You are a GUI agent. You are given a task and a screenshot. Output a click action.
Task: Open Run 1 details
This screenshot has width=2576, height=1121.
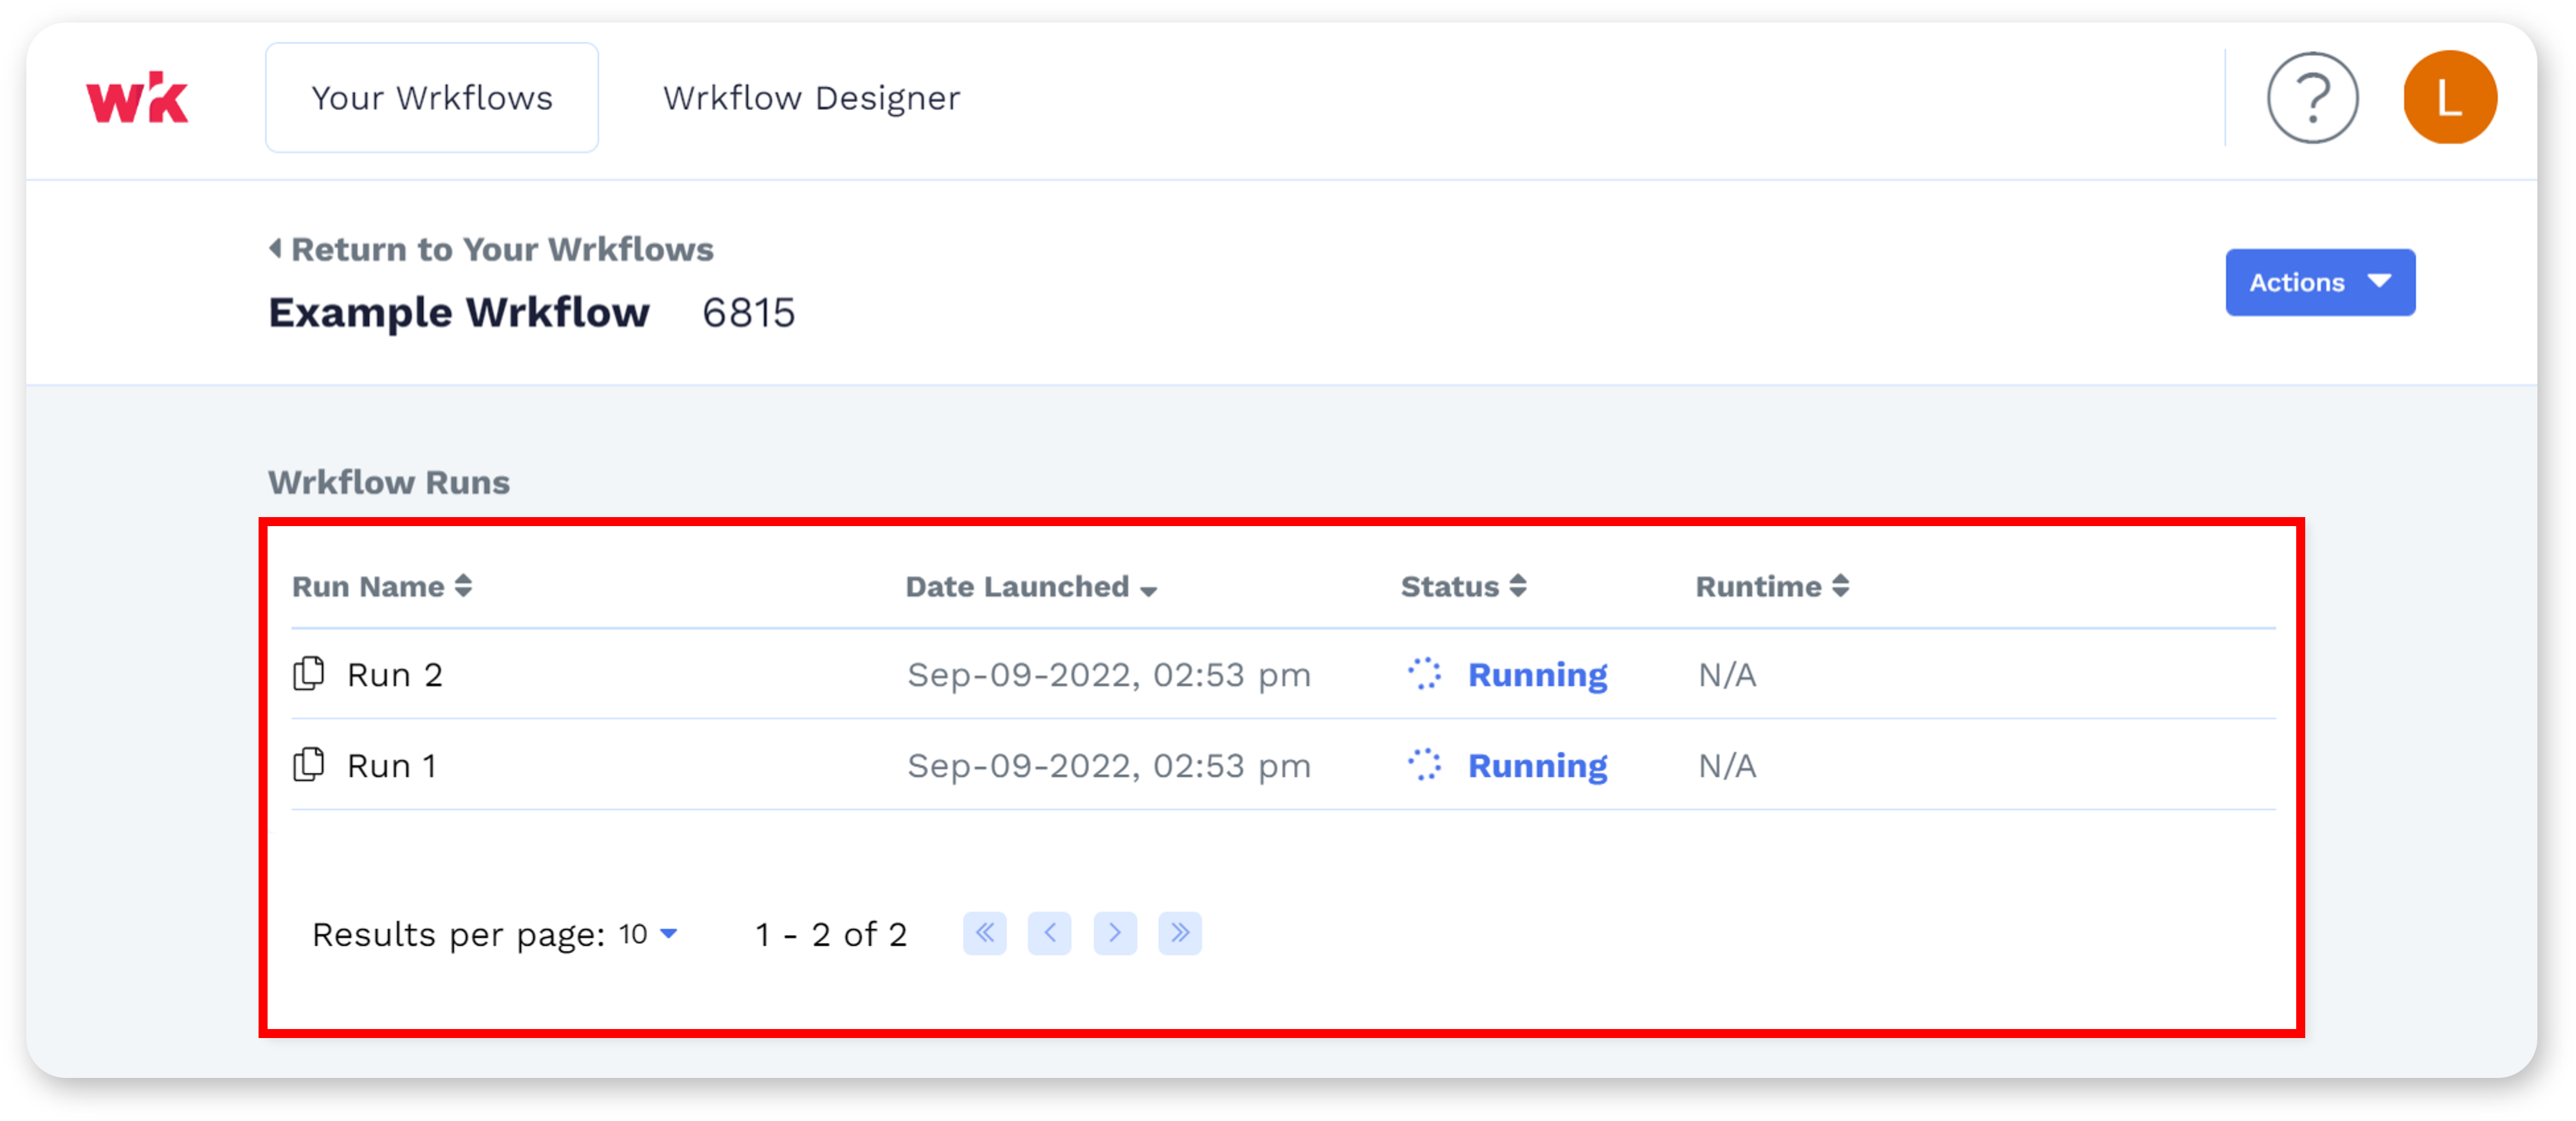392,766
